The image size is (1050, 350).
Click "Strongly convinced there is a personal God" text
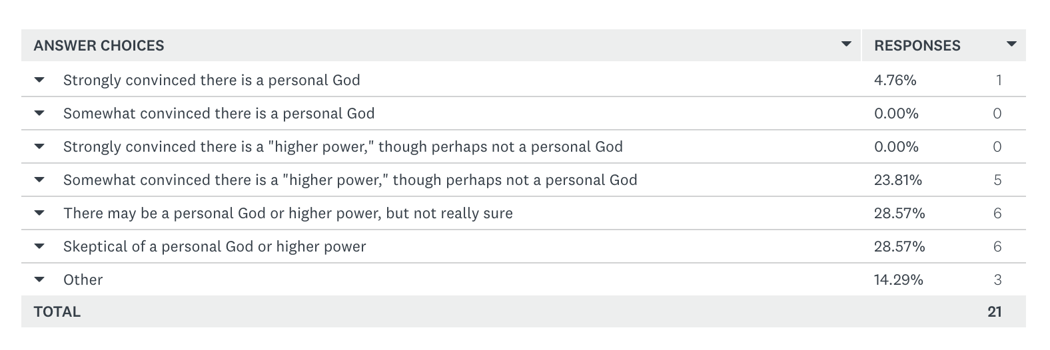[211, 80]
